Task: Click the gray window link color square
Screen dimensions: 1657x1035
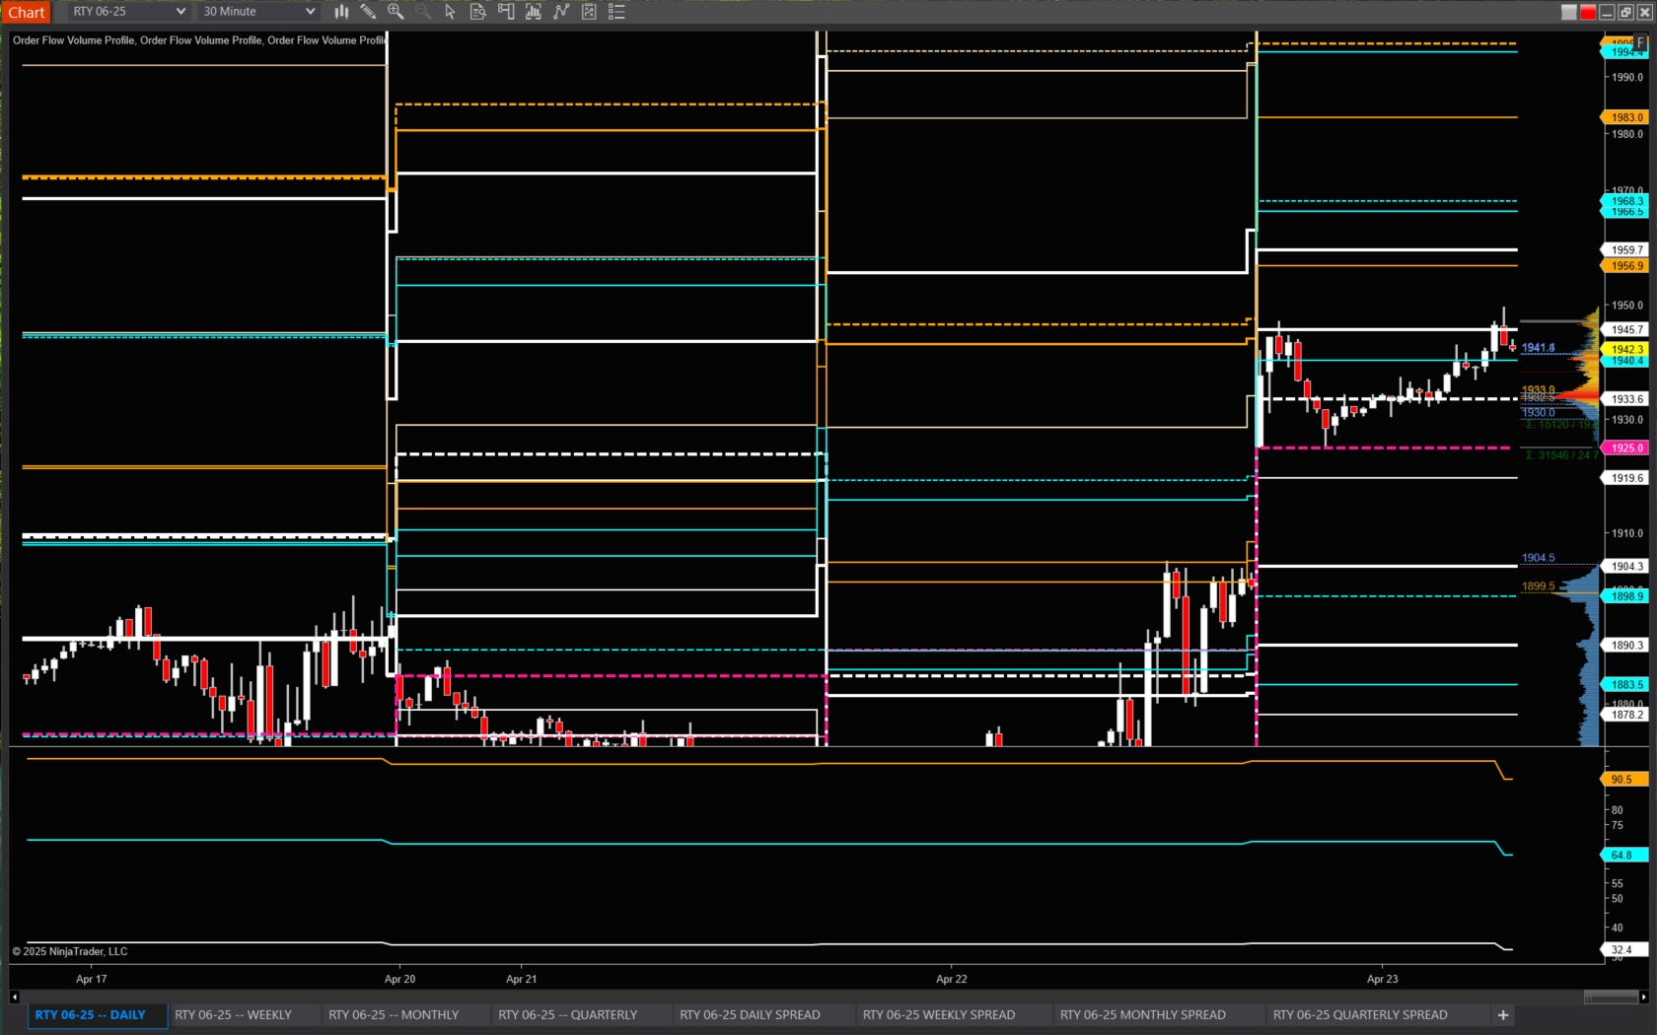Action: pyautogui.click(x=1569, y=12)
